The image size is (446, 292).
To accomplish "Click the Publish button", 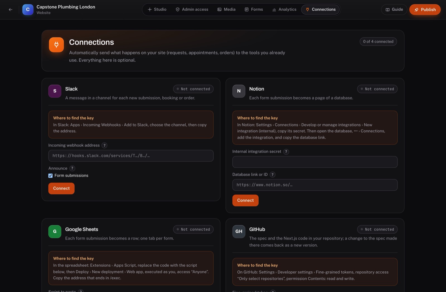I will (x=425, y=9).
